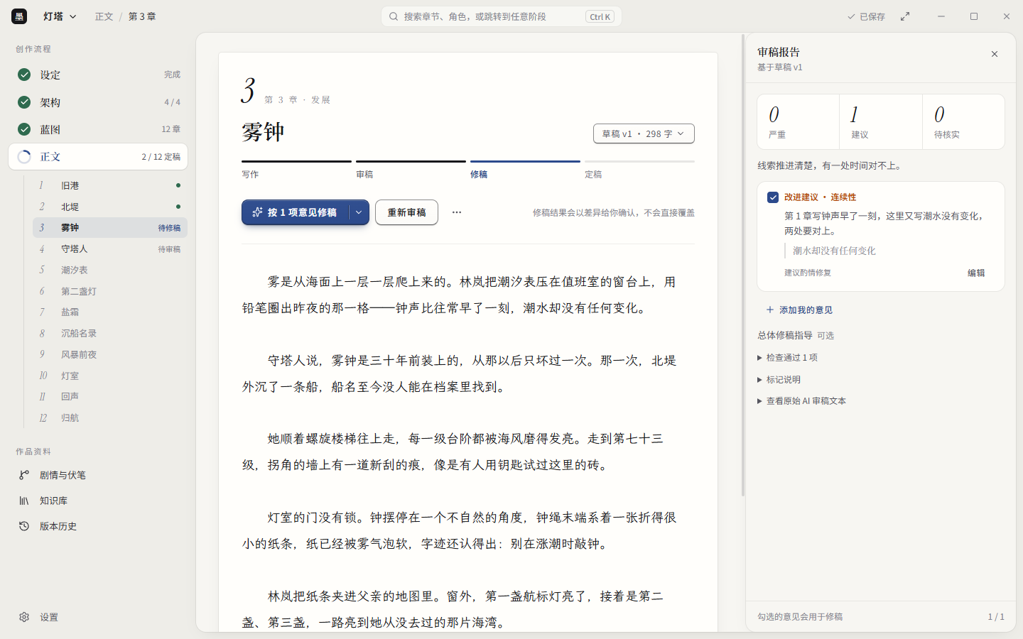This screenshot has width=1023, height=639.
Task: Click 编辑 on the suggestion card
Action: pos(976,273)
